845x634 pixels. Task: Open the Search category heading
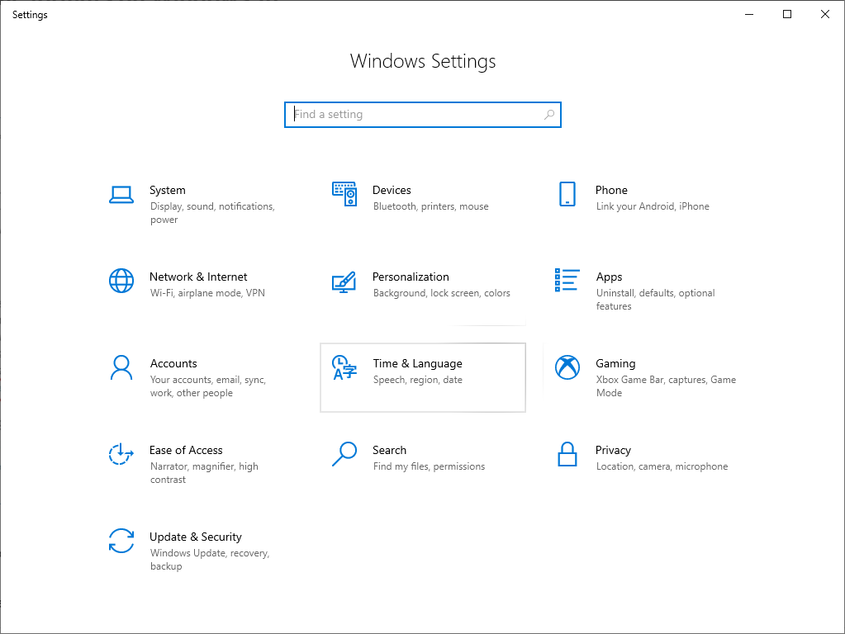[x=390, y=450]
